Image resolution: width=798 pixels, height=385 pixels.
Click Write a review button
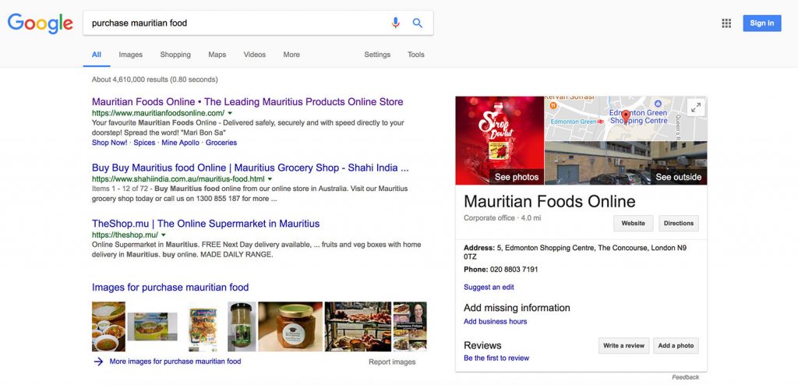(x=623, y=345)
